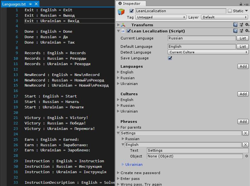
Task: Open the object picker circle icon
Action: 246,156
